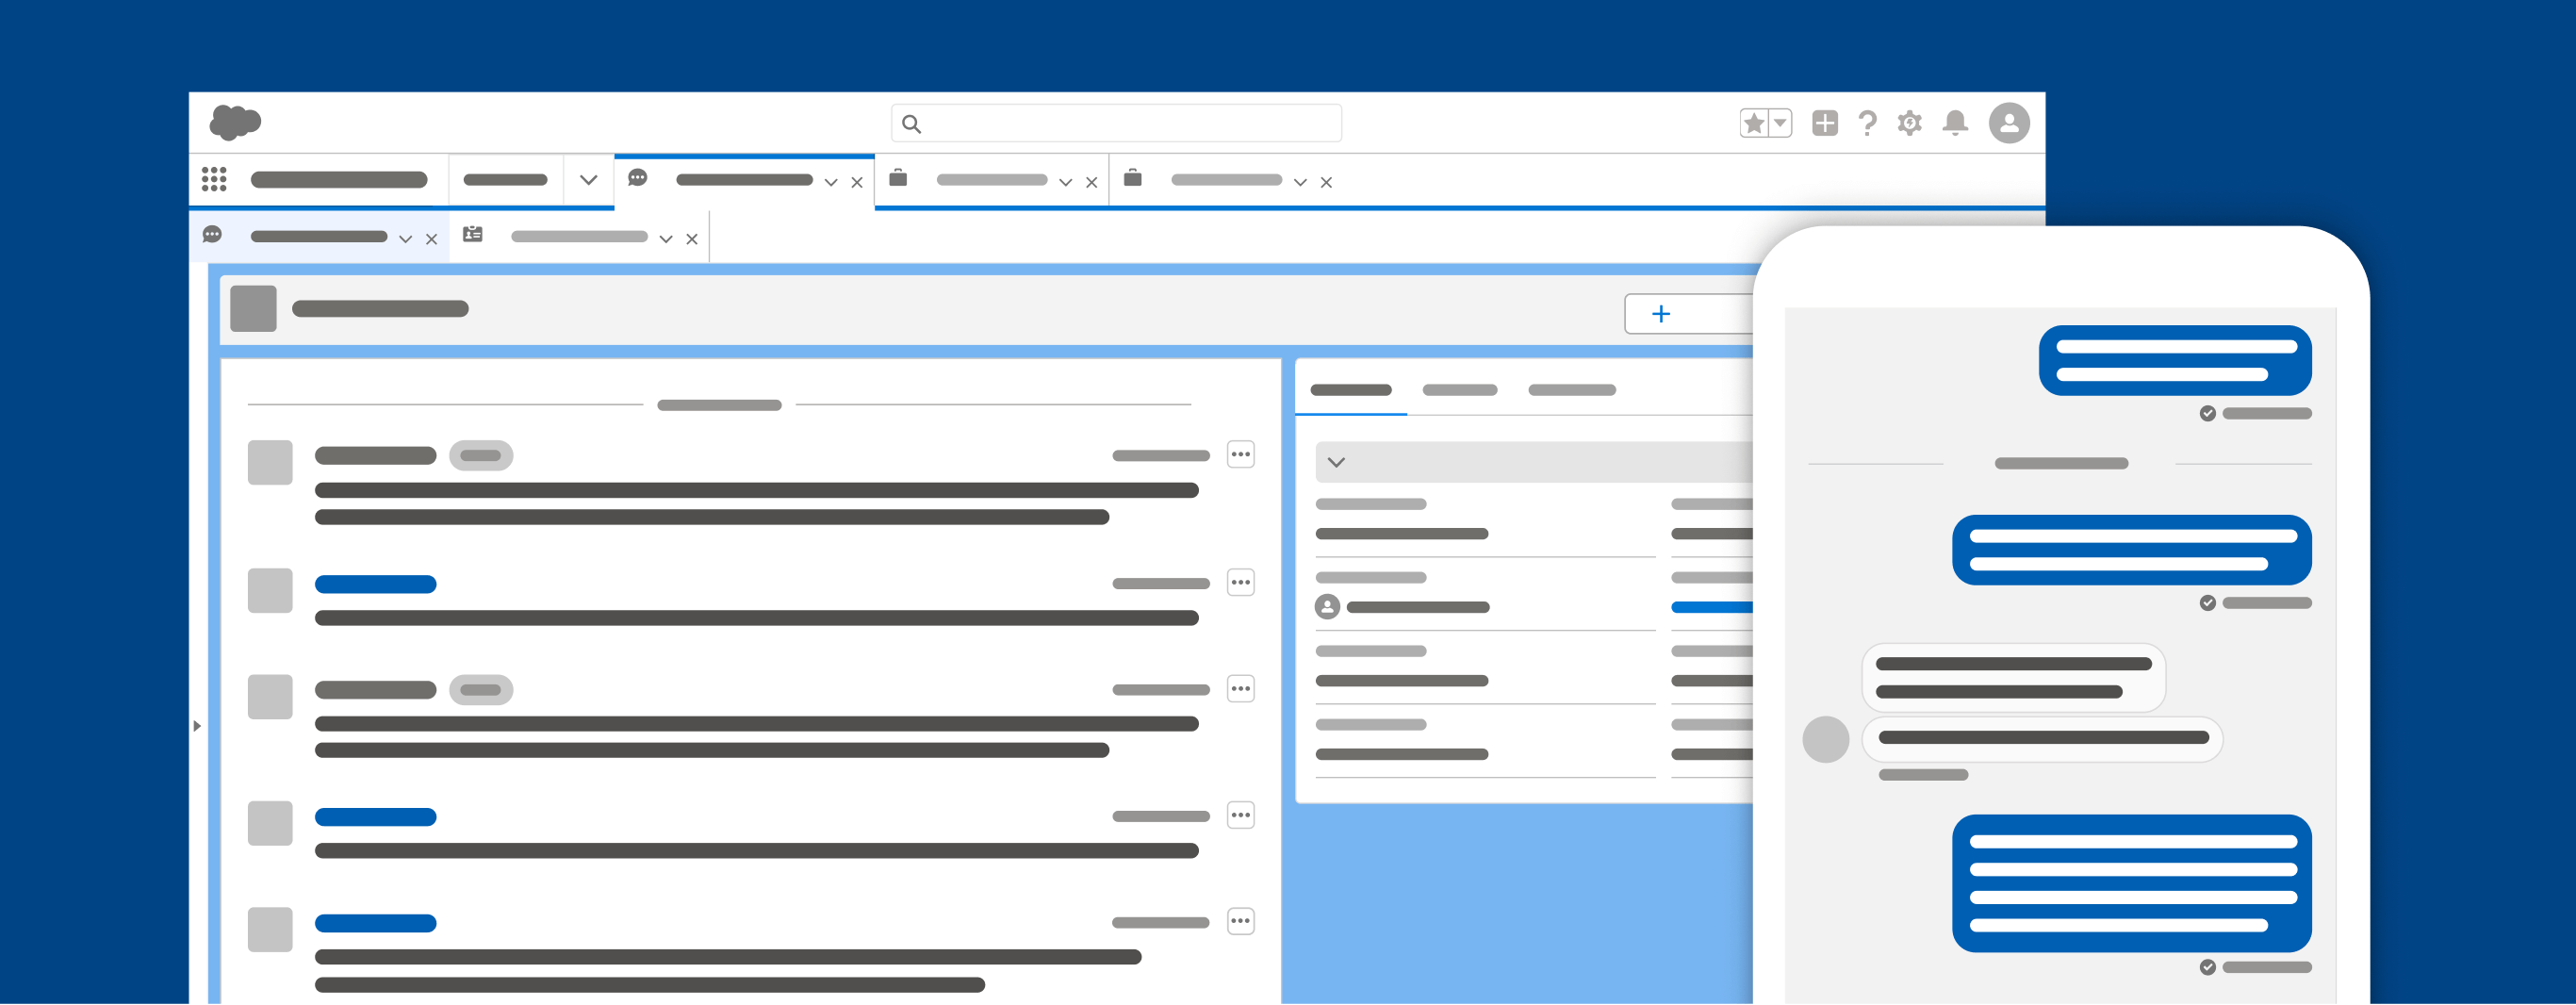Expand the second briefcase tab chevron
This screenshot has width=2576, height=1005.
point(1300,182)
